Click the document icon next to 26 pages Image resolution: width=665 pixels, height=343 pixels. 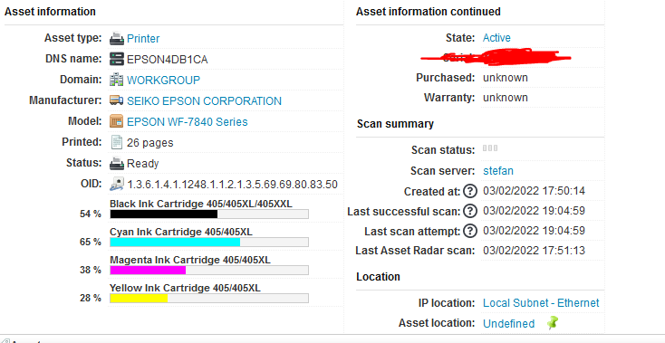[117, 142]
